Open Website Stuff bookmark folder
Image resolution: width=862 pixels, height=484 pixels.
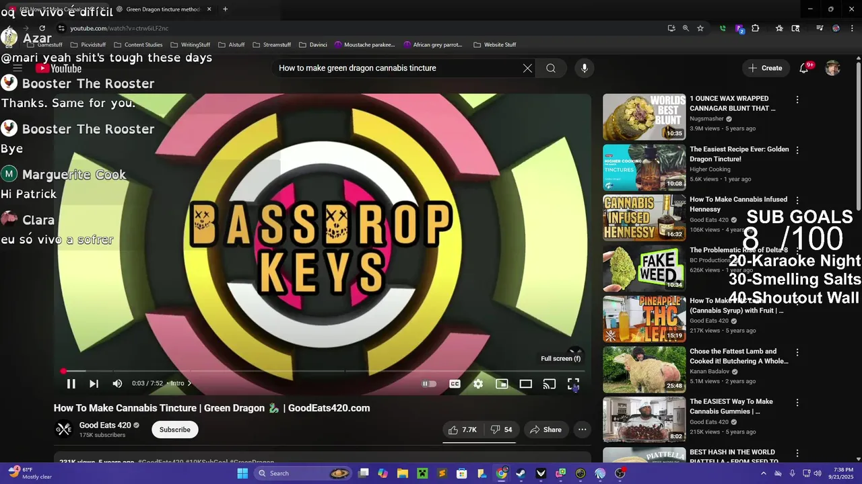(x=495, y=44)
